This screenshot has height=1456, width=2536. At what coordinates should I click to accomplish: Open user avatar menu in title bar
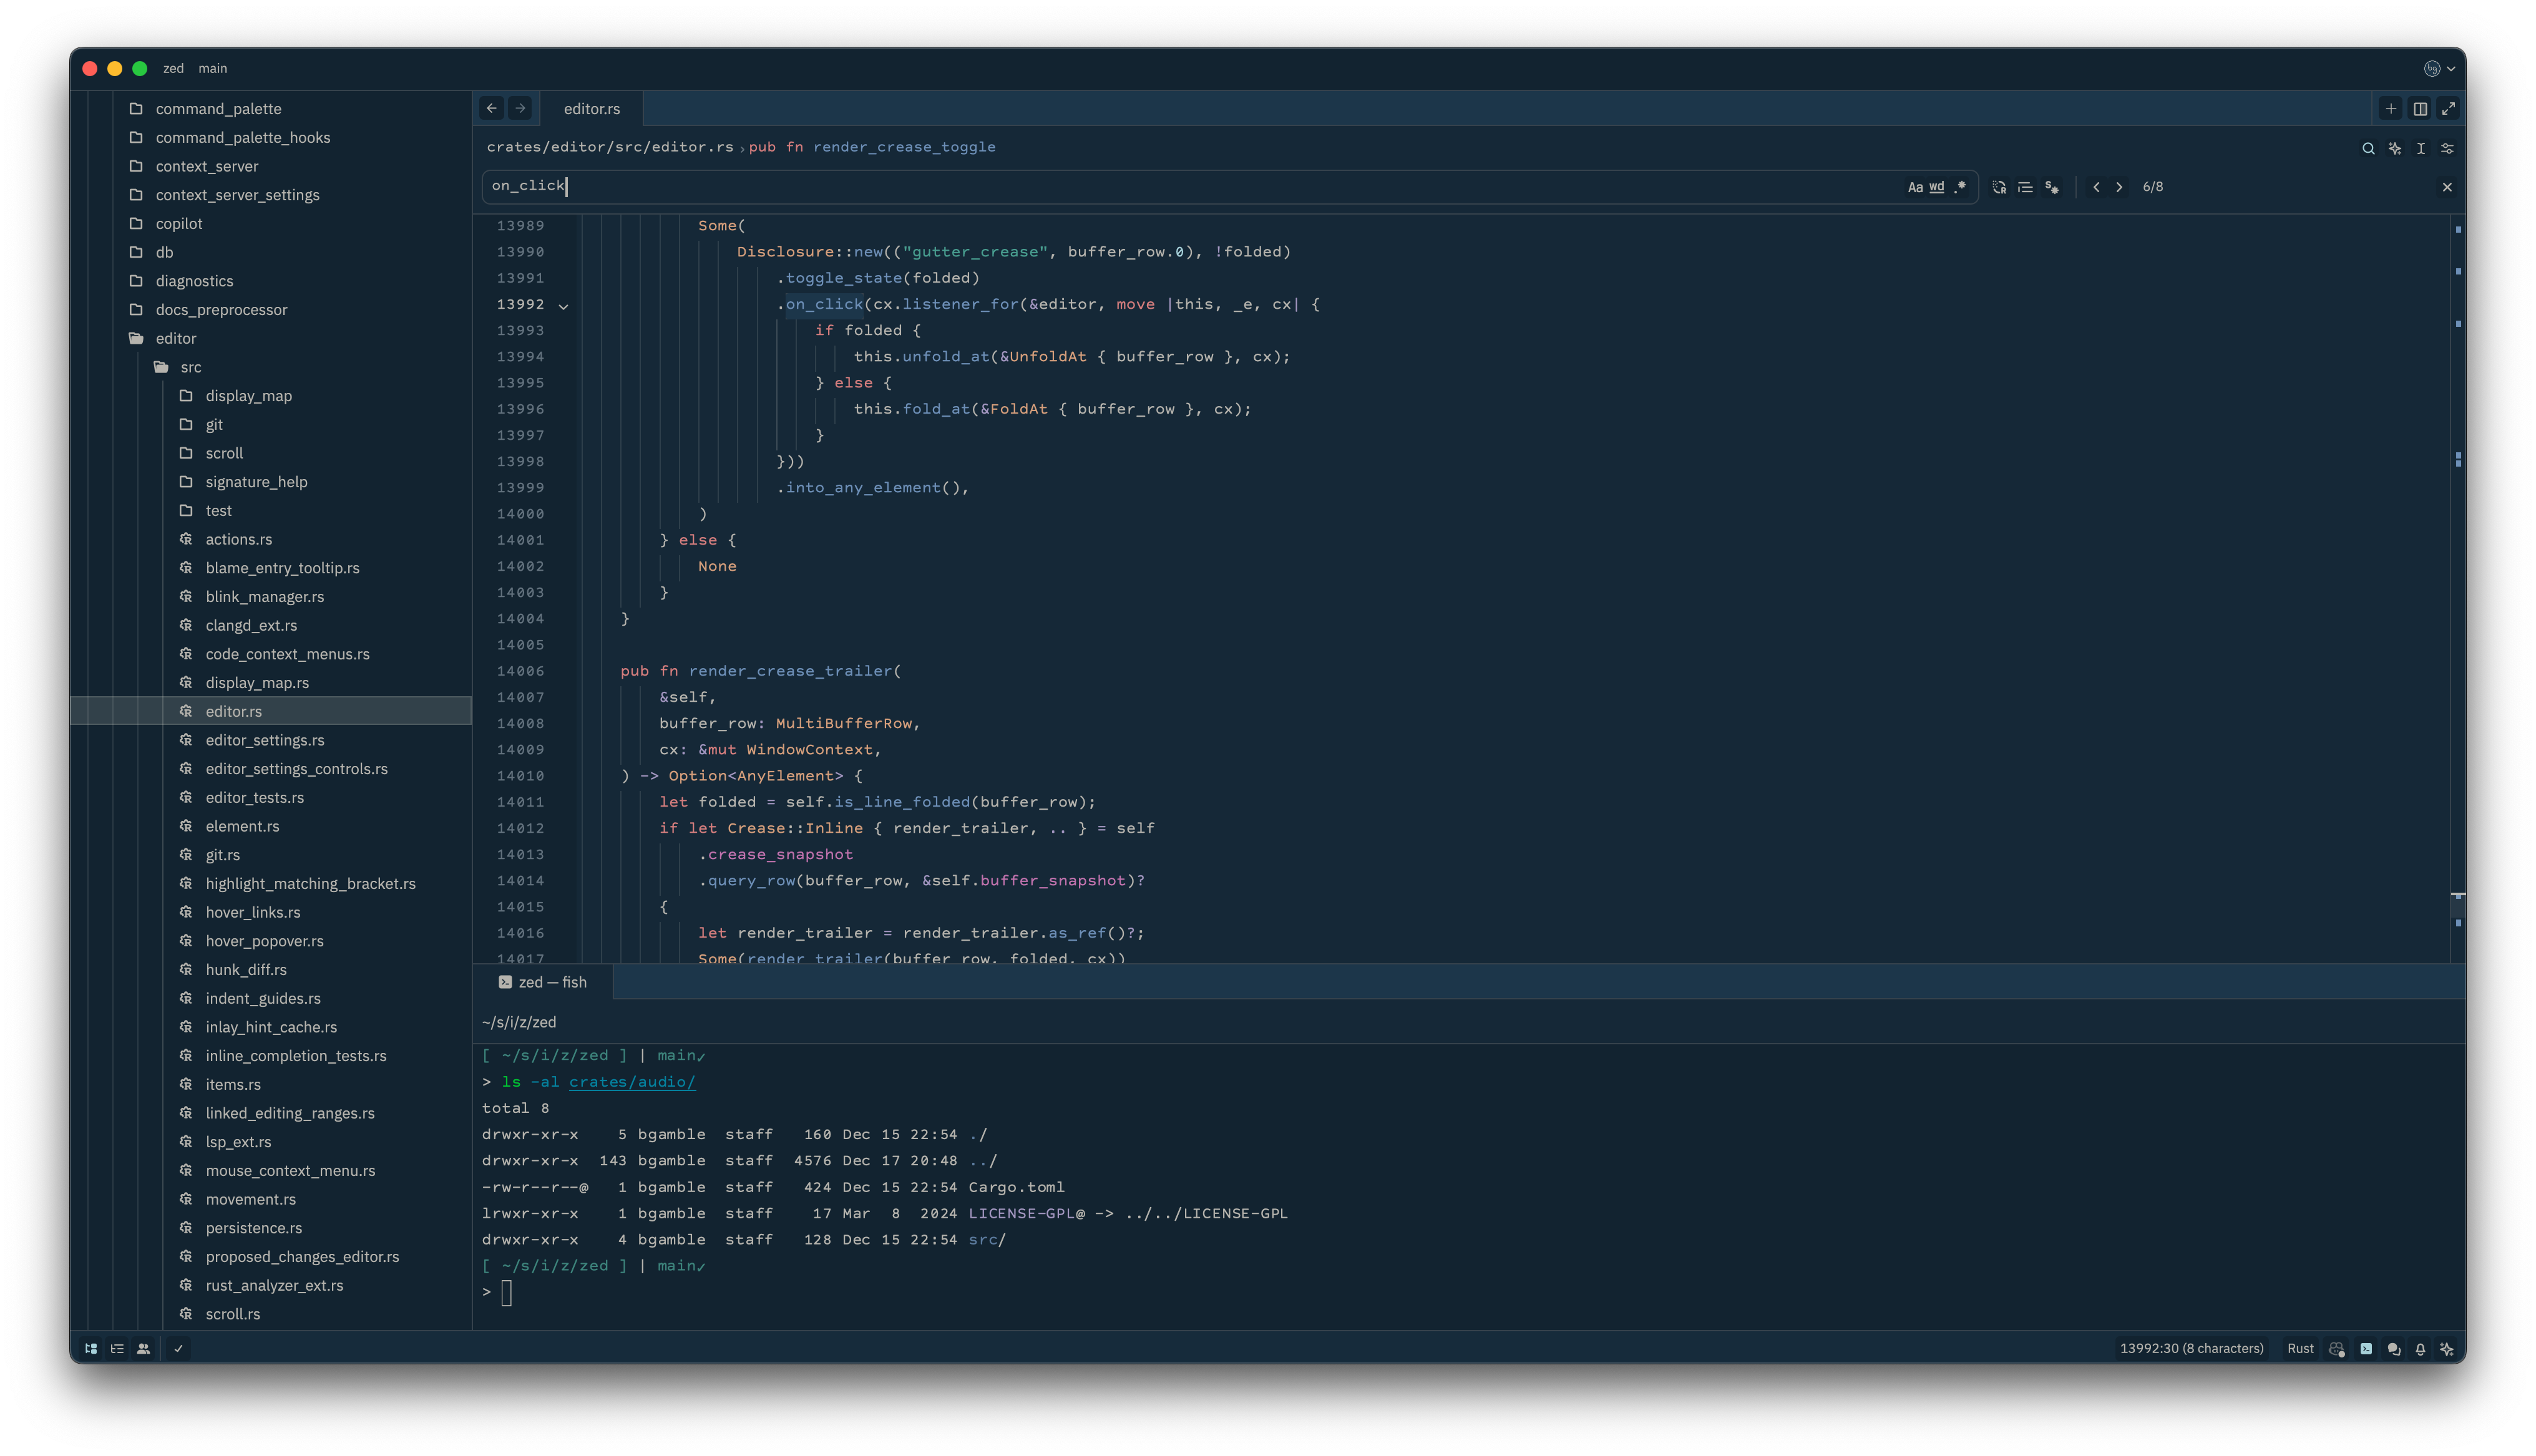[2439, 68]
